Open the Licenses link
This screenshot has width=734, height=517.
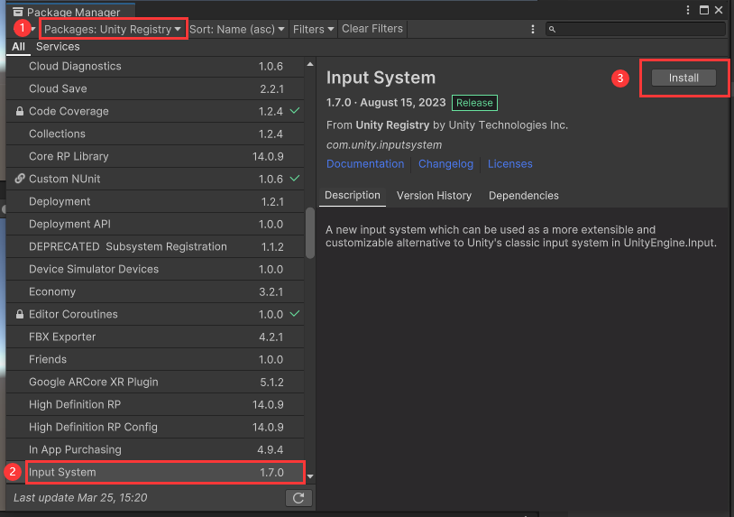tap(509, 164)
